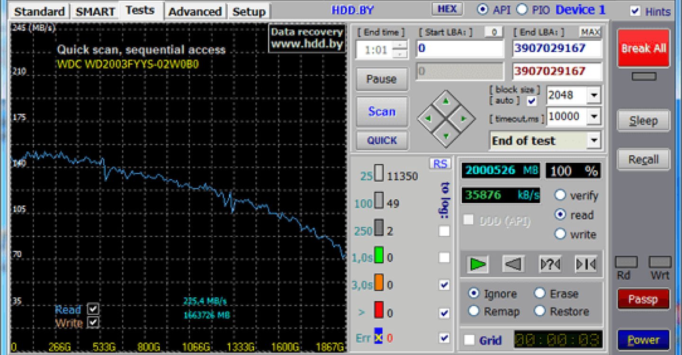Screen dimensions: 682x355
Task: Open the timeout 10000 dropdown
Action: (593, 116)
